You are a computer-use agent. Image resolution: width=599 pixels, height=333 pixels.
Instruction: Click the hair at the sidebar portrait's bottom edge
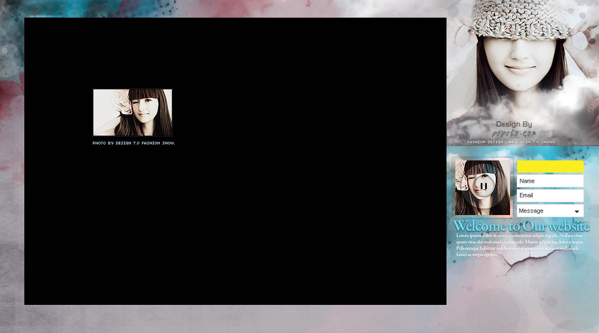coord(484,211)
